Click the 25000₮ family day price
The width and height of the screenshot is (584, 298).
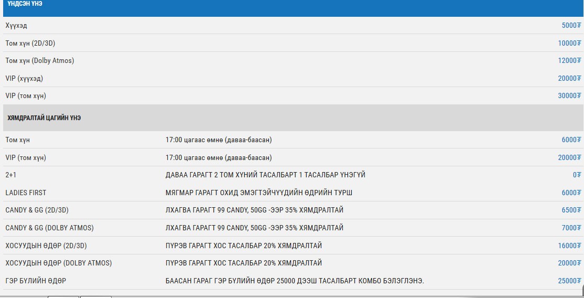(569, 281)
